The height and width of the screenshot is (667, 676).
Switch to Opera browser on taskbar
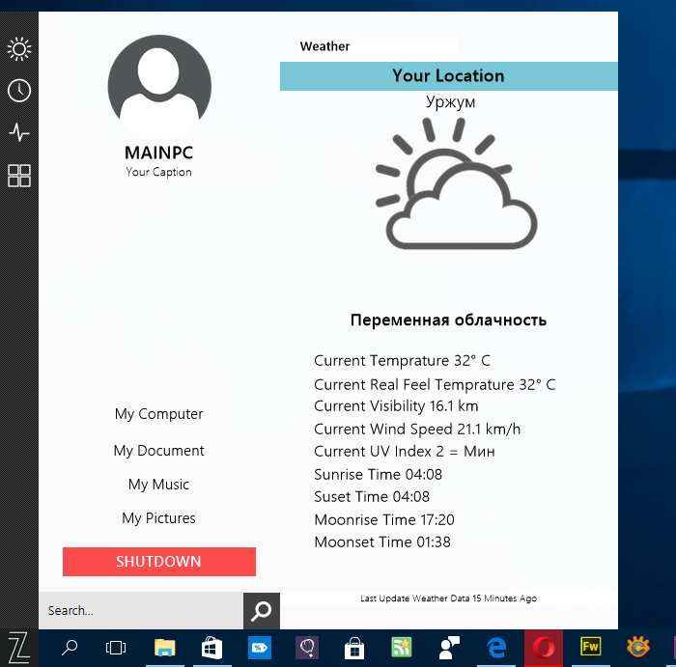point(544,648)
